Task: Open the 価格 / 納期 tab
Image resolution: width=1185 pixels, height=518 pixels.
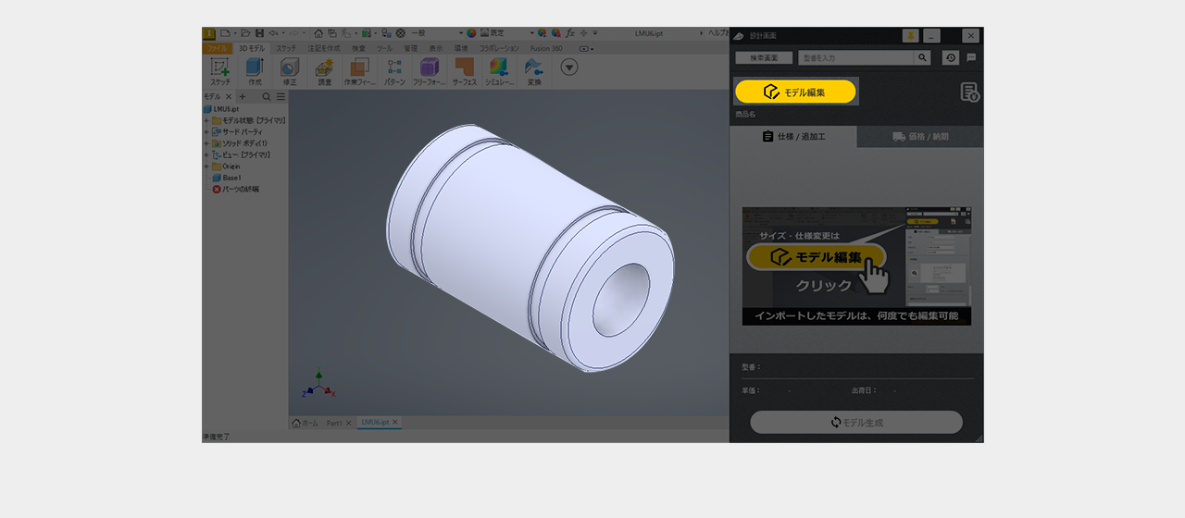Action: click(x=920, y=137)
